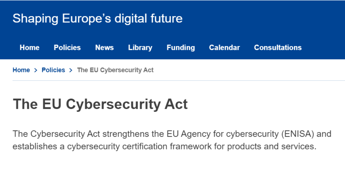This screenshot has height=172, width=345.
Task: Open the Calendar navigation item
Action: pyautogui.click(x=225, y=48)
